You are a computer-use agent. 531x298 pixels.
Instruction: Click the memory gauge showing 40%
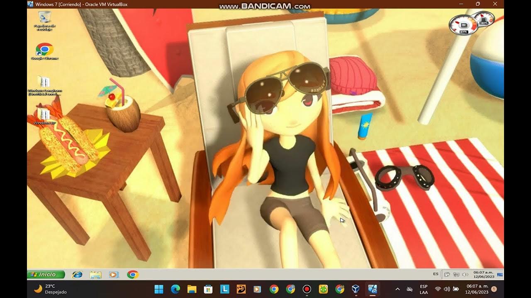484,19
